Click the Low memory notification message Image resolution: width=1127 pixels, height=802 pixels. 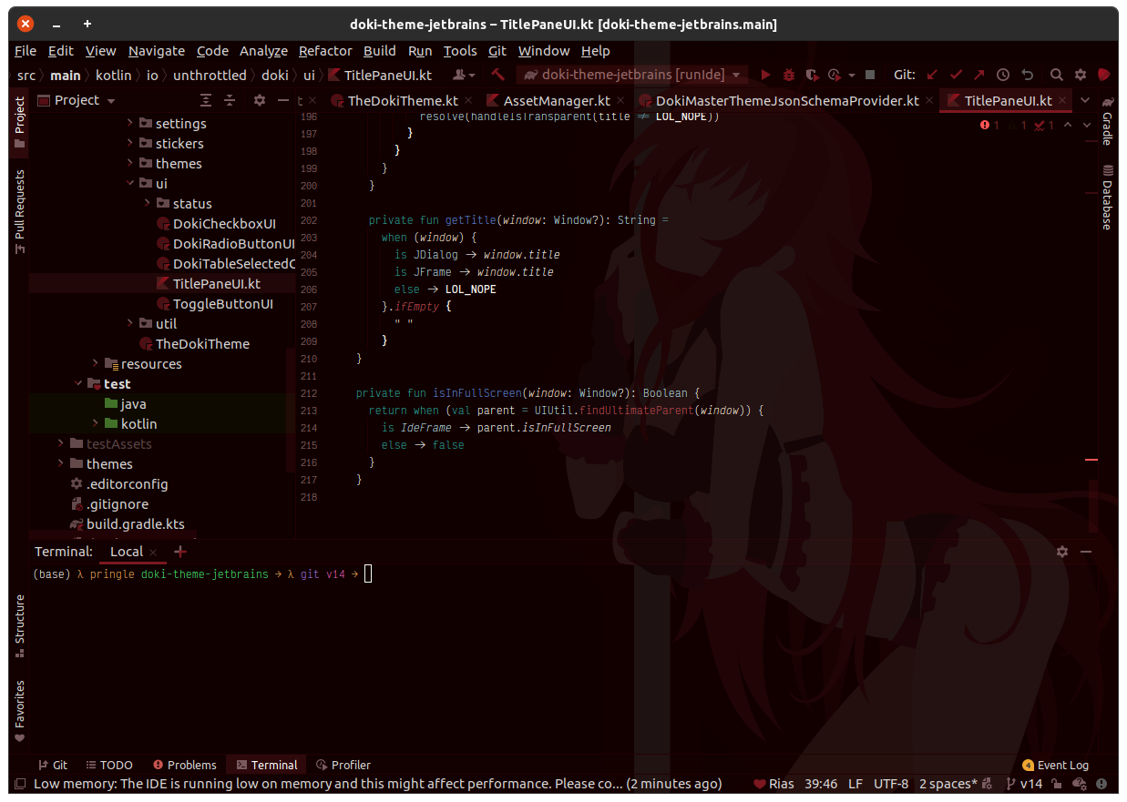pyautogui.click(x=364, y=783)
